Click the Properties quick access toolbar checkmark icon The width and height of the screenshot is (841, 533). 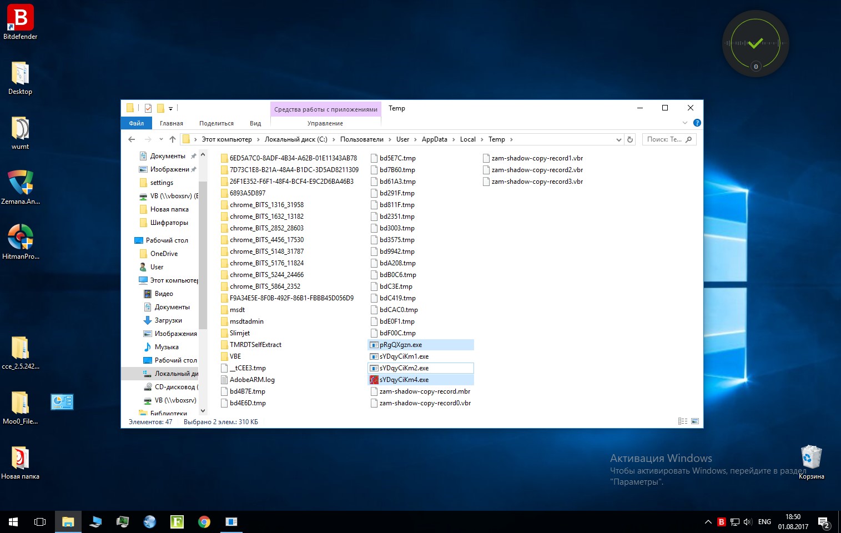pos(148,108)
